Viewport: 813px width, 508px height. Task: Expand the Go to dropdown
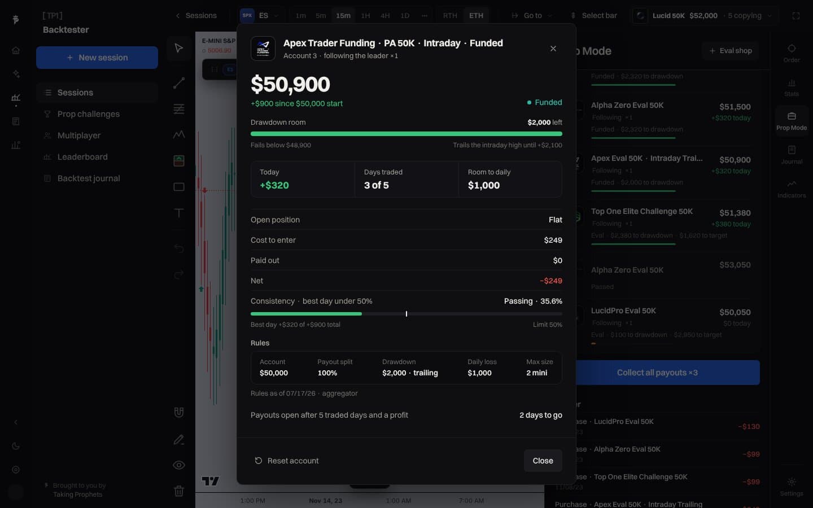pos(532,16)
